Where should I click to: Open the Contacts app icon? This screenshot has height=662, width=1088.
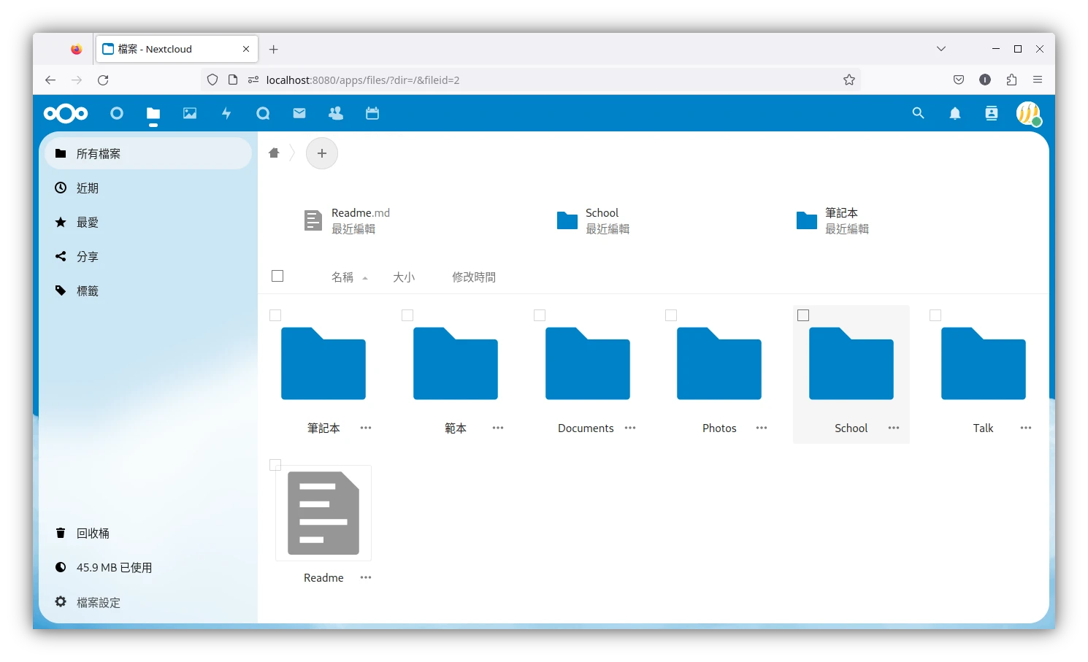[335, 113]
